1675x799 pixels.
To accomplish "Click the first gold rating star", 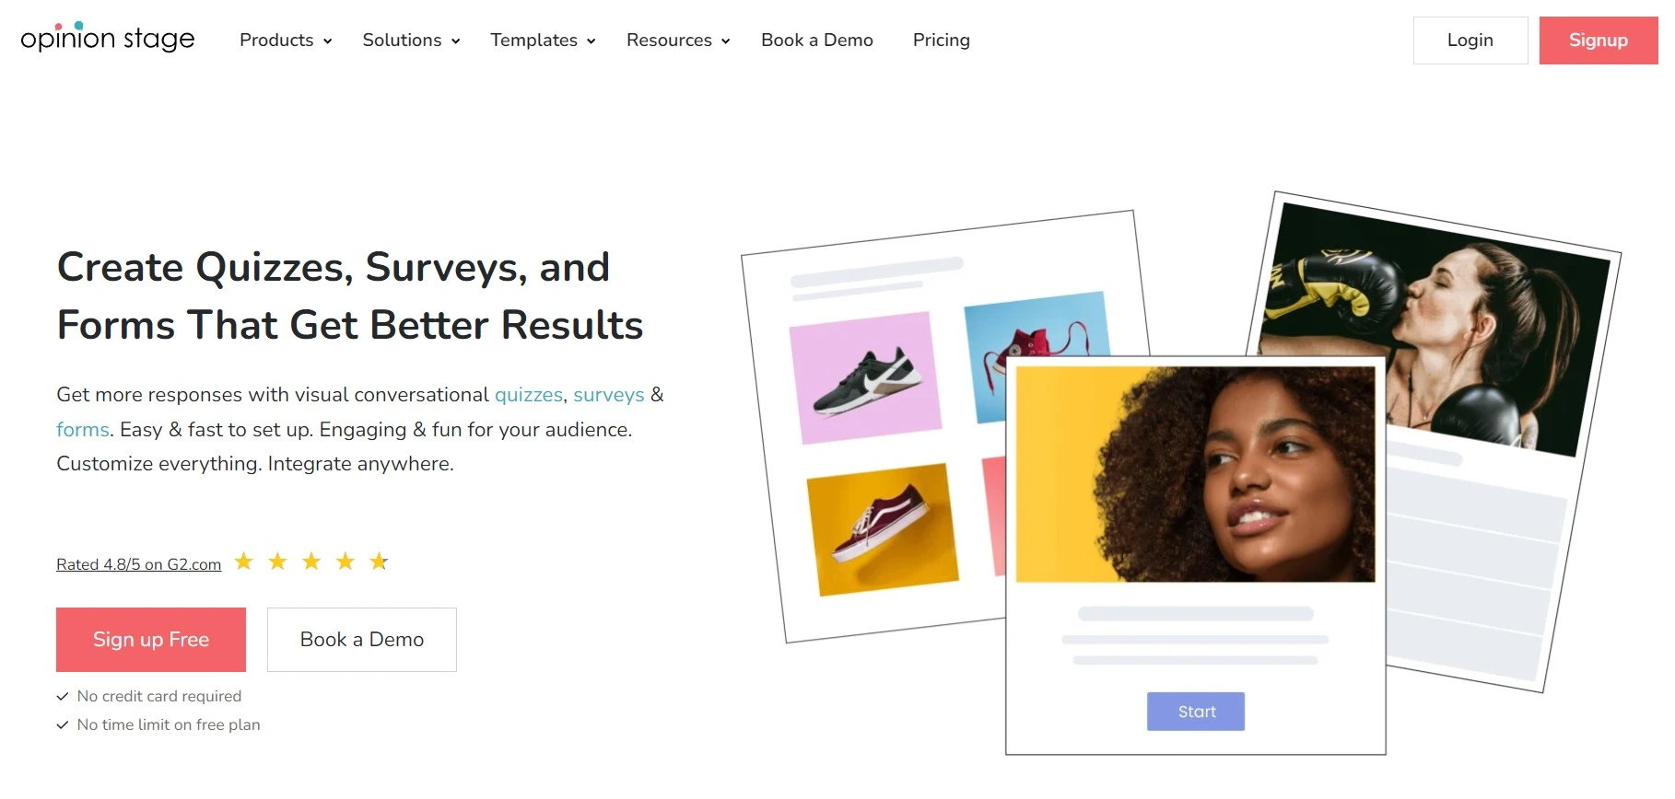I will [243, 562].
